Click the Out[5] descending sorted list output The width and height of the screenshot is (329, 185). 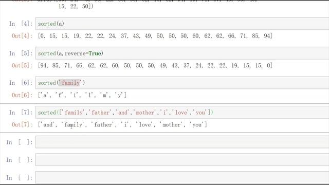coord(155,65)
